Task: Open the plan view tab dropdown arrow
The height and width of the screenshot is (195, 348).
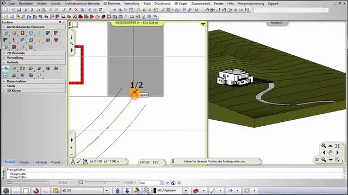Action: 203,24
